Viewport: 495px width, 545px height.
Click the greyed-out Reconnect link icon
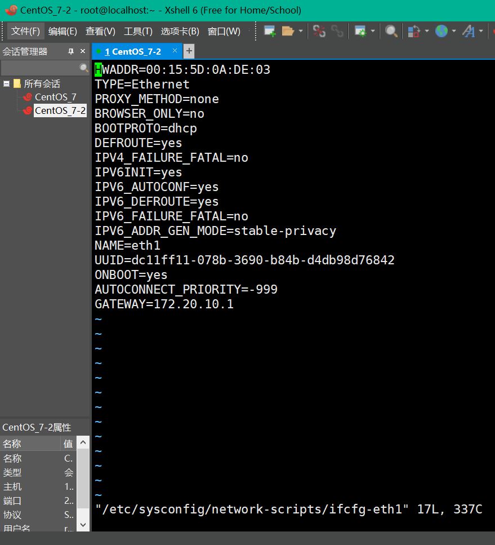coord(337,32)
